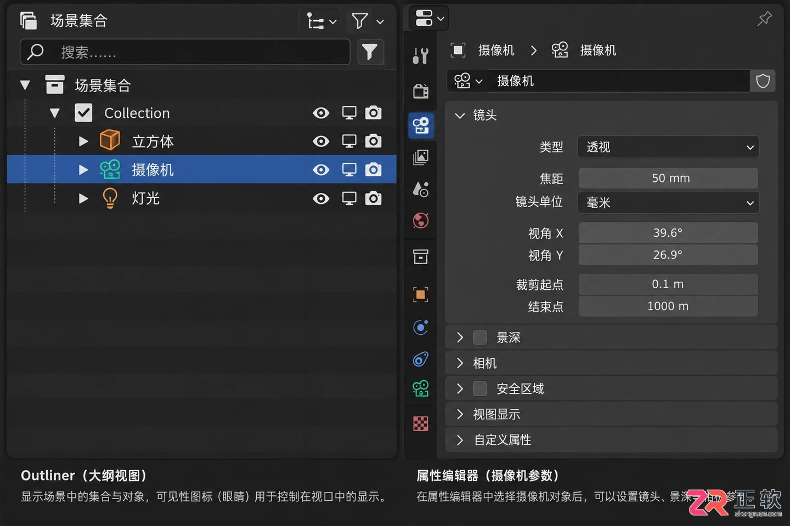Hide 摄像机 with its eye icon
Image resolution: width=790 pixels, height=526 pixels.
coord(321,170)
